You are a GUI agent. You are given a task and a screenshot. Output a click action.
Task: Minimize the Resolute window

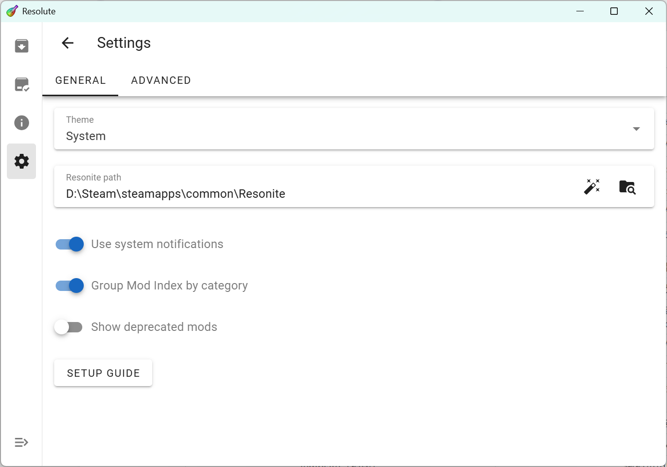click(580, 11)
